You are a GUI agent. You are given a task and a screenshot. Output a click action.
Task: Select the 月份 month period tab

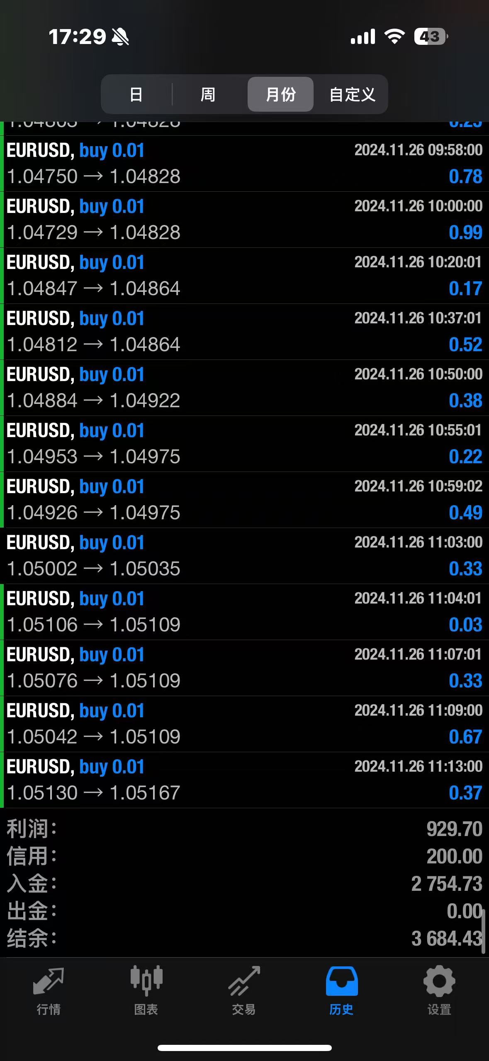(280, 94)
